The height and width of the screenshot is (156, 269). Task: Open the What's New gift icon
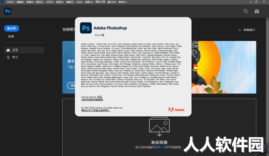click(257, 11)
